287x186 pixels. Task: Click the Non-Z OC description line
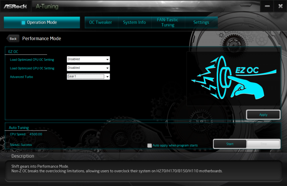(x=117, y=171)
